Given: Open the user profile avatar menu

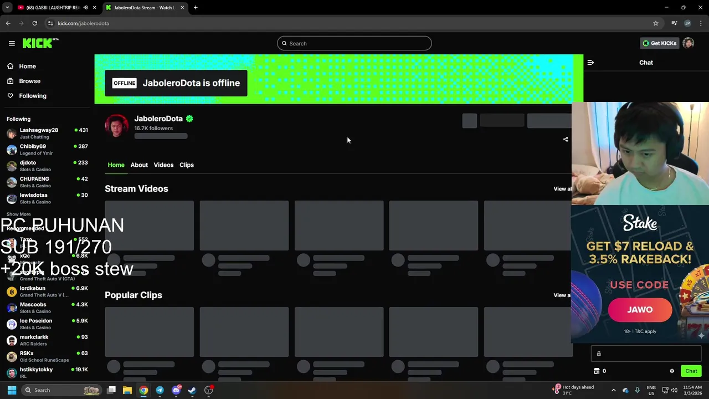Looking at the screenshot, I should click(x=689, y=43).
